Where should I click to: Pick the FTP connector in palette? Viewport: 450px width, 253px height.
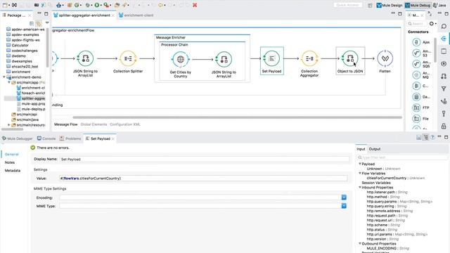tap(420, 108)
